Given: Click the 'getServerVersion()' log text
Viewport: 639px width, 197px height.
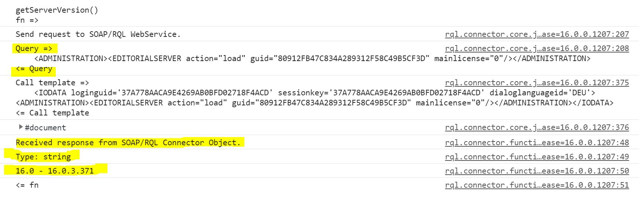Looking at the screenshot, I should coord(57,10).
